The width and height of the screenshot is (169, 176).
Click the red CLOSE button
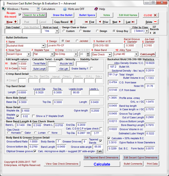click(x=150, y=15)
